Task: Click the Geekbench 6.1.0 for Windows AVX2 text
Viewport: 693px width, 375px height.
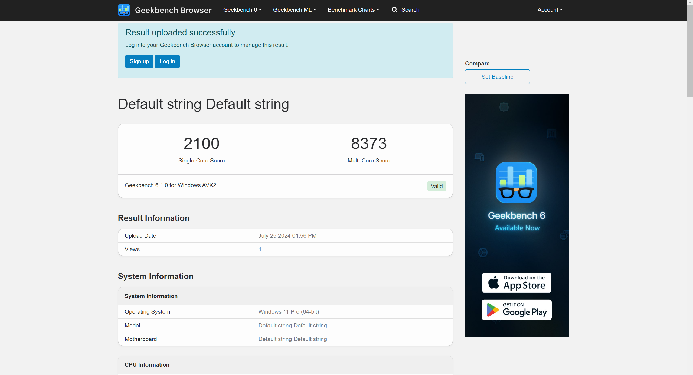Action: coord(170,185)
